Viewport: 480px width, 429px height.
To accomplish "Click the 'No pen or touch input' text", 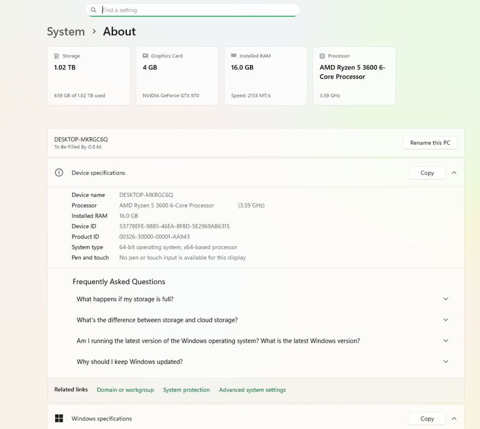I will click(x=182, y=258).
